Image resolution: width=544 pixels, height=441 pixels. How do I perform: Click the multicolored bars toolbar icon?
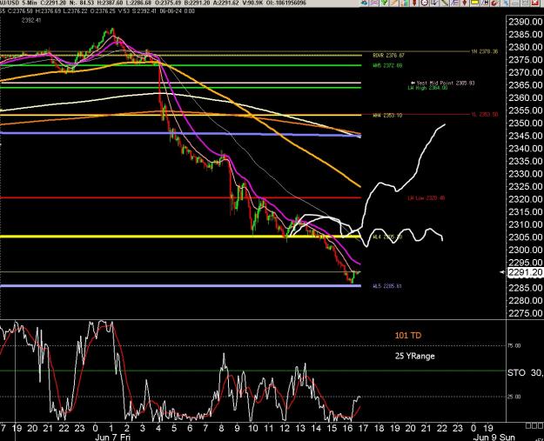(404, 3)
